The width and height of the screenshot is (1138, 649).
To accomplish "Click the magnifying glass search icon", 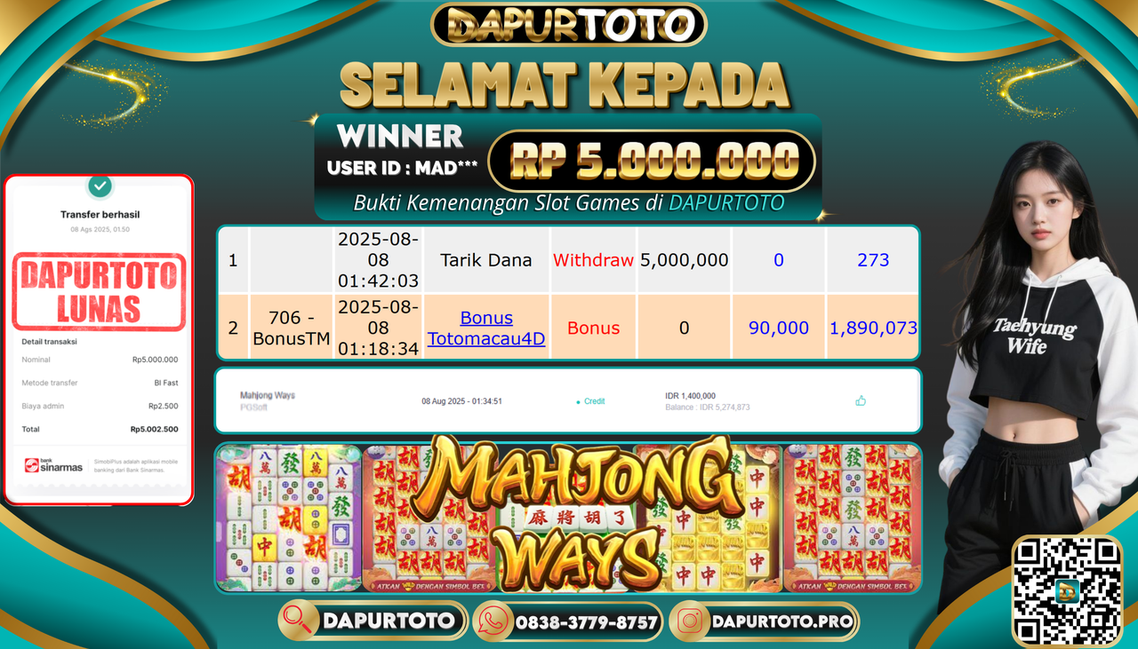I will [298, 621].
